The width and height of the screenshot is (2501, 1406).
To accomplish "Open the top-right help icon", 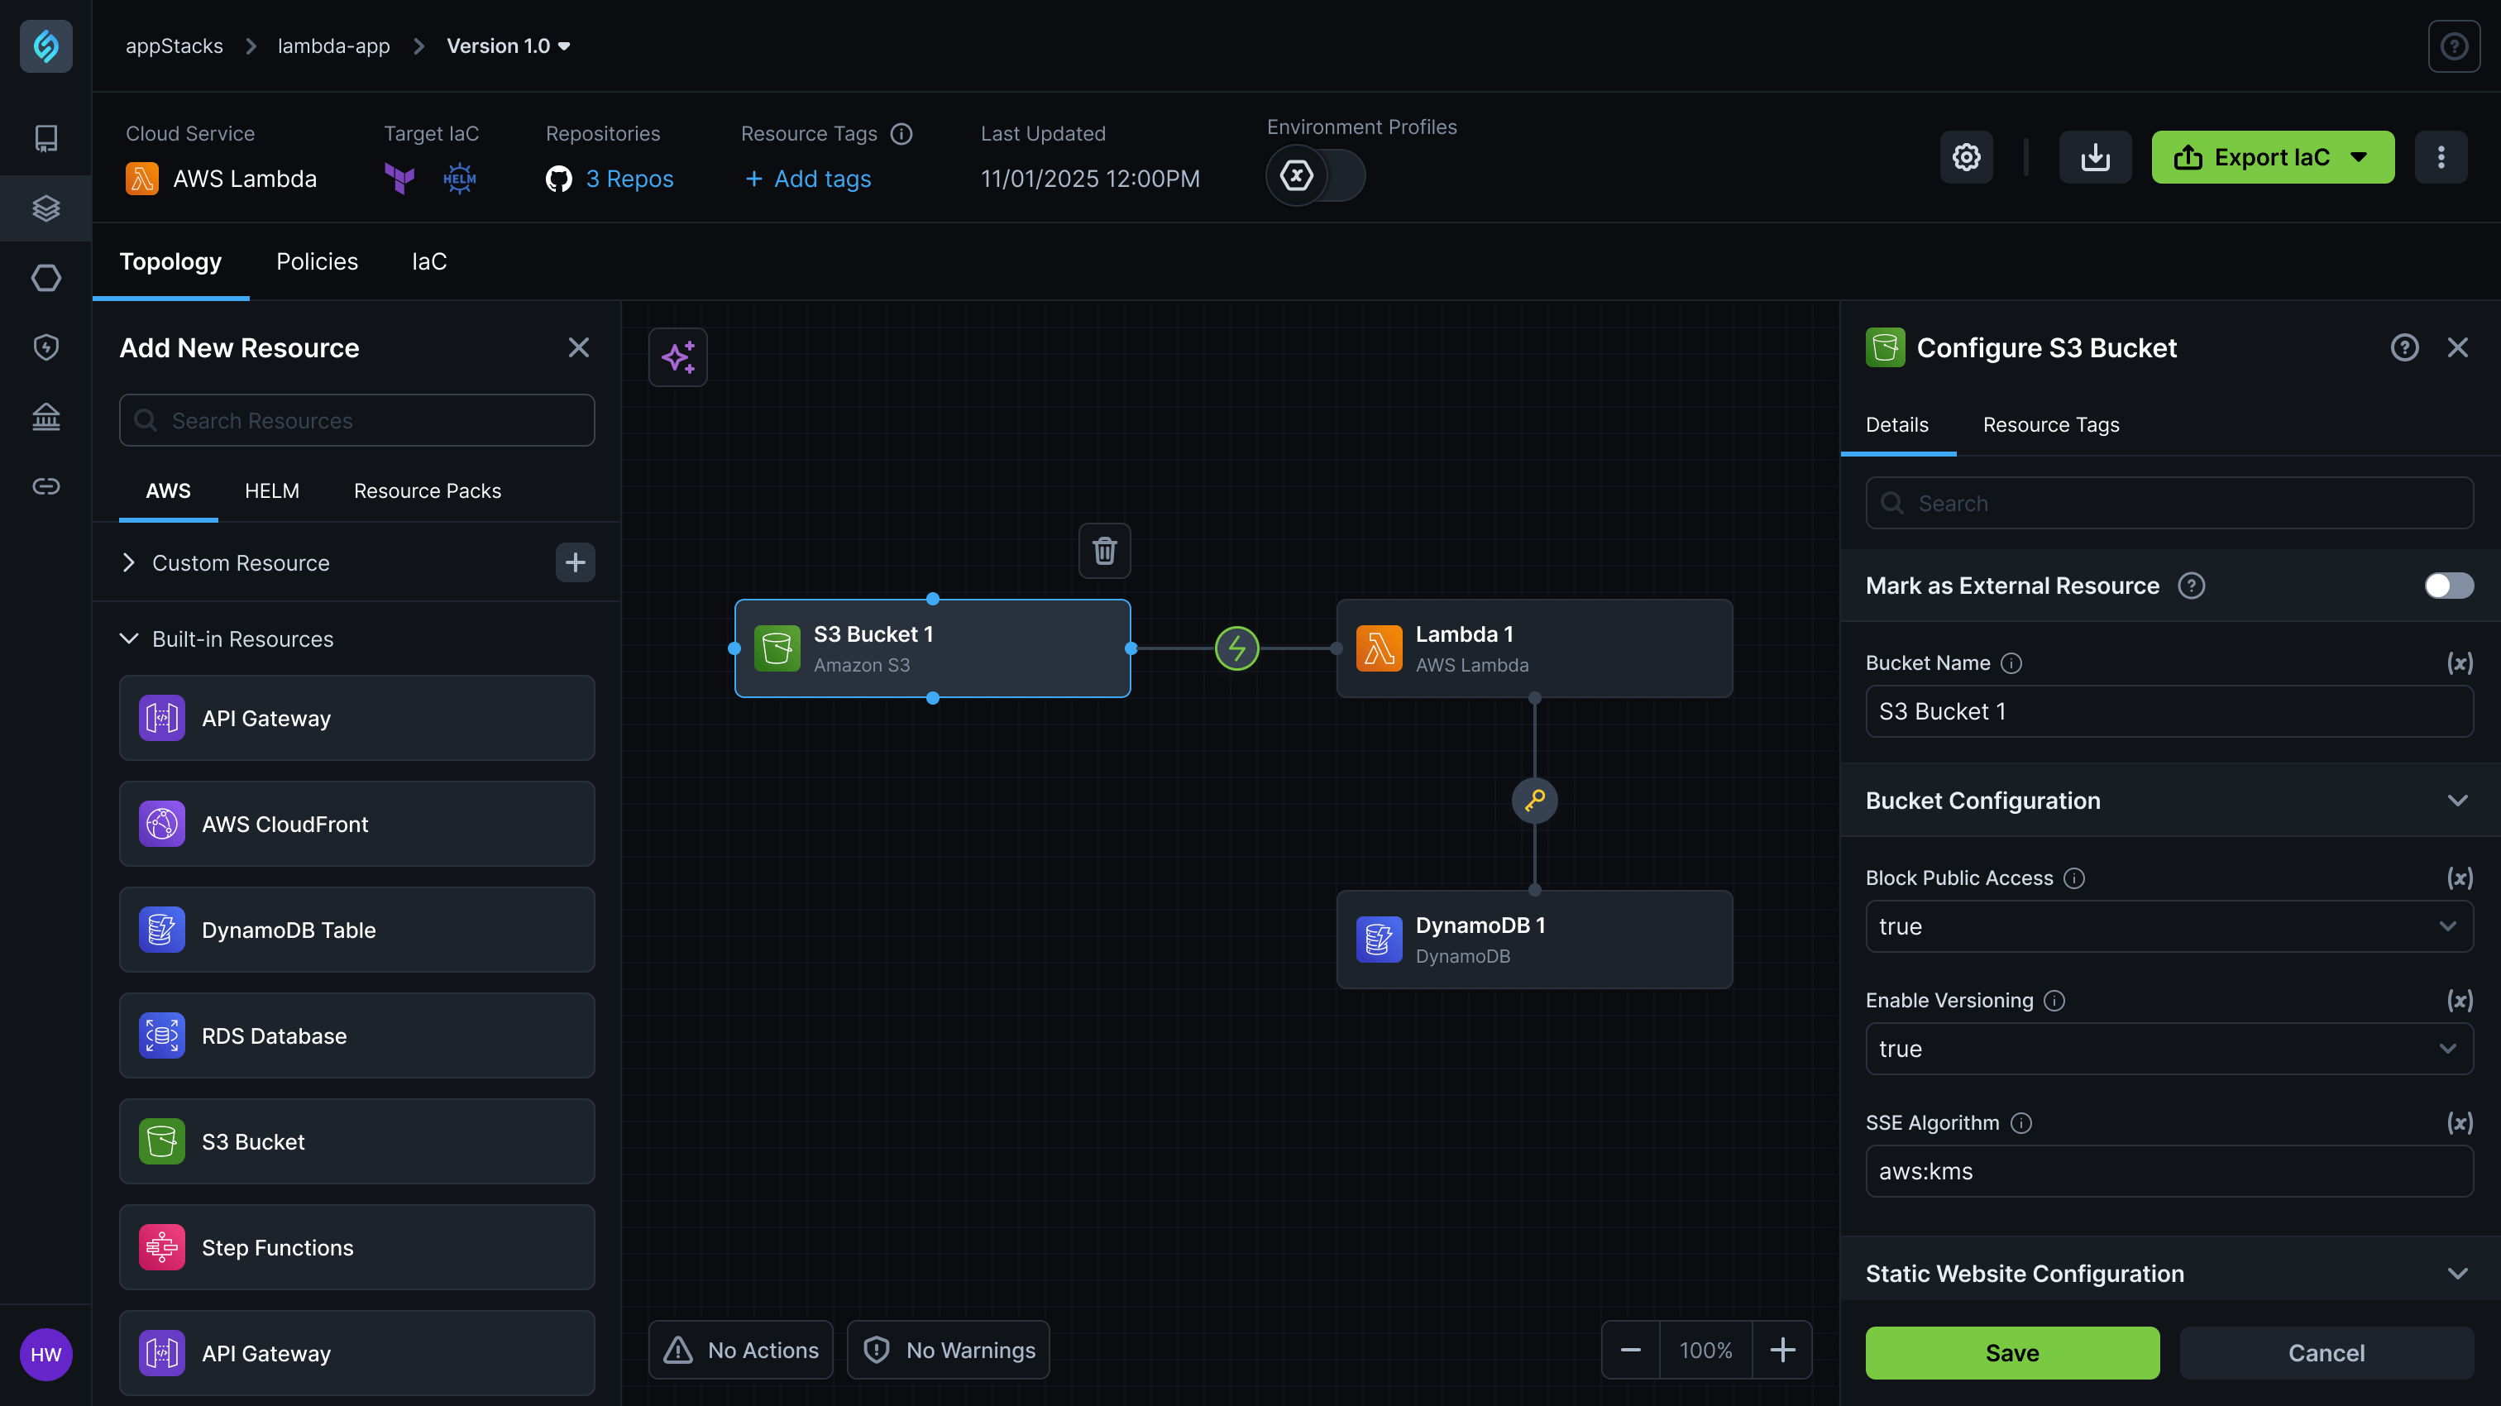I will click(x=2453, y=45).
